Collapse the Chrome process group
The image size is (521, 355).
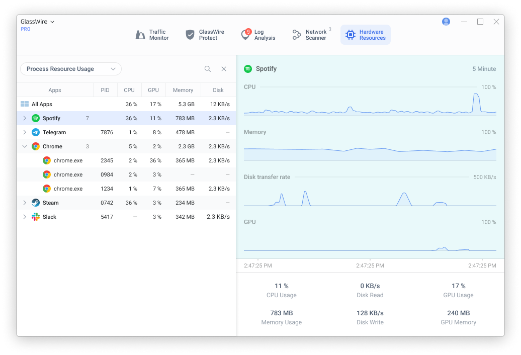25,146
